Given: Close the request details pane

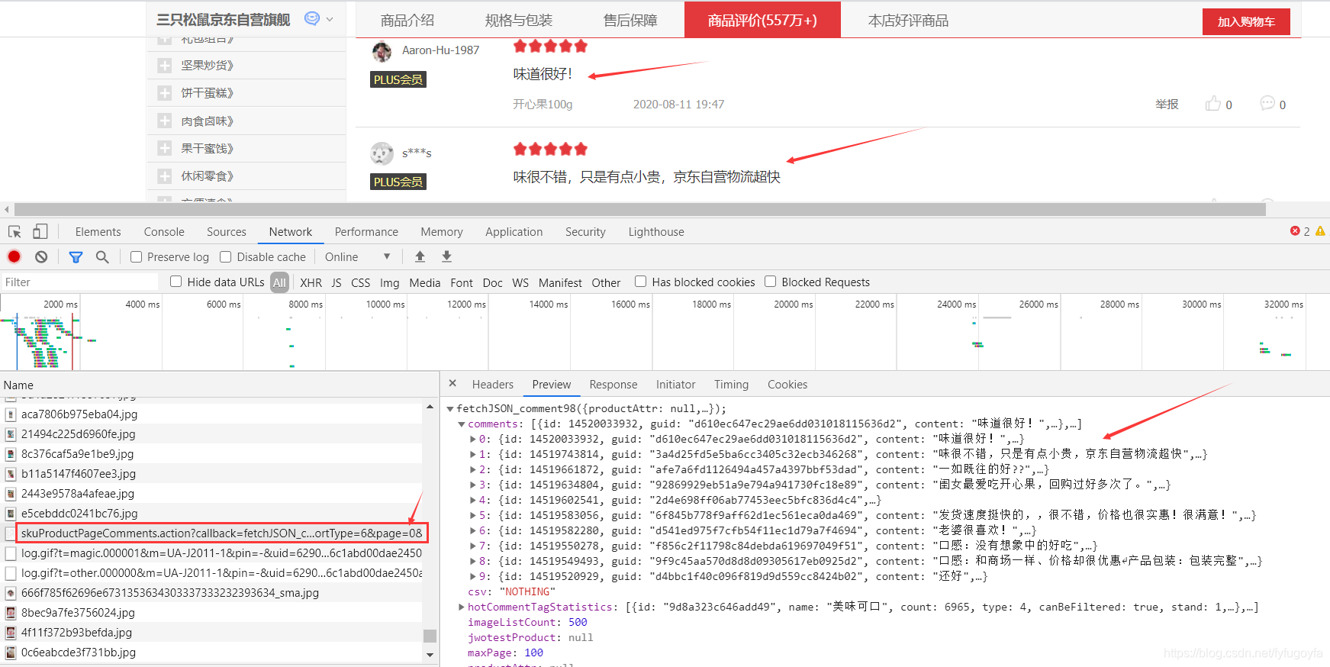Looking at the screenshot, I should tap(452, 383).
